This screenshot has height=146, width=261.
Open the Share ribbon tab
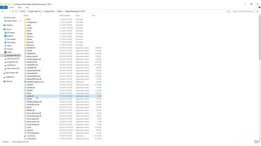20,7
